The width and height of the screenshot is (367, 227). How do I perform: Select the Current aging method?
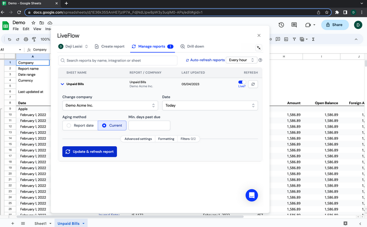112,125
